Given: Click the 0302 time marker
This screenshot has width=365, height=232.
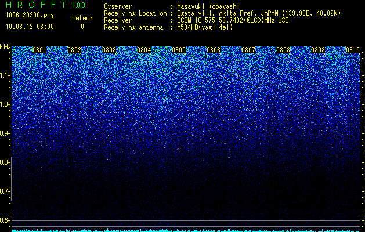Looking at the screenshot, I should (74, 50).
